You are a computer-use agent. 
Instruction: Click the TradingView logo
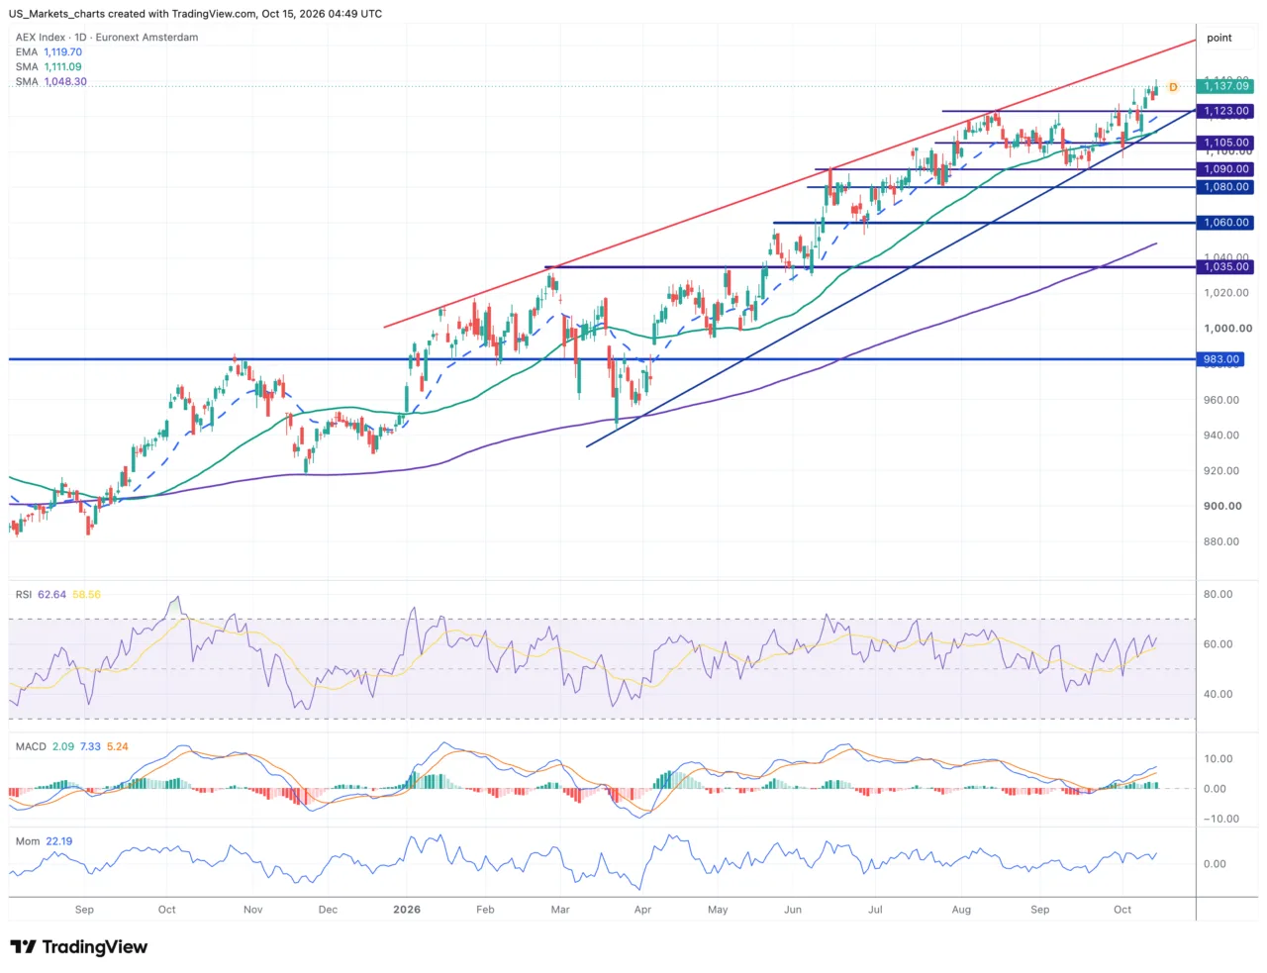[x=78, y=947]
